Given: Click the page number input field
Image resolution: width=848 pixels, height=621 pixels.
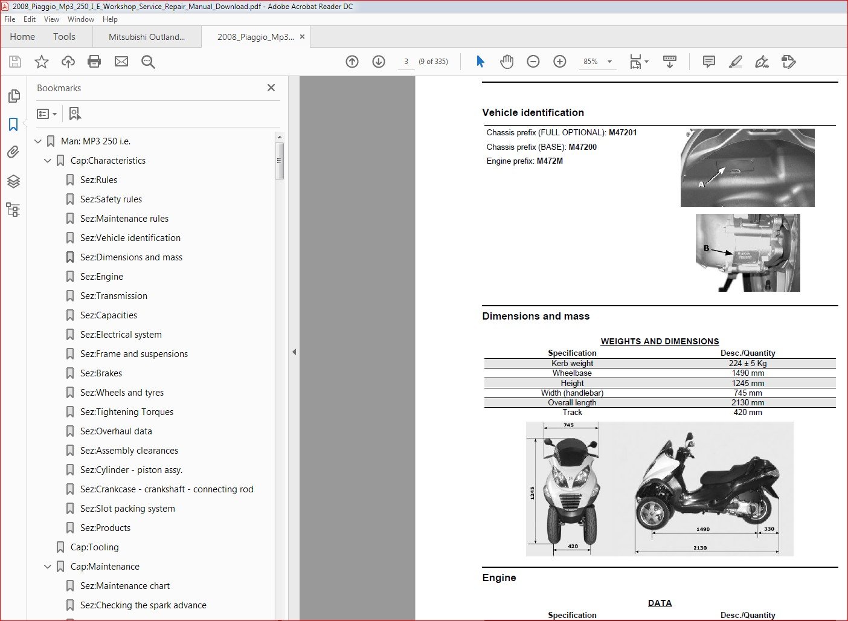Looking at the screenshot, I should point(406,62).
